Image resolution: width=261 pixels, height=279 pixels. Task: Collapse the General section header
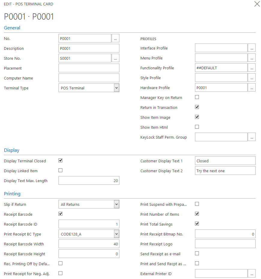coord(12,28)
